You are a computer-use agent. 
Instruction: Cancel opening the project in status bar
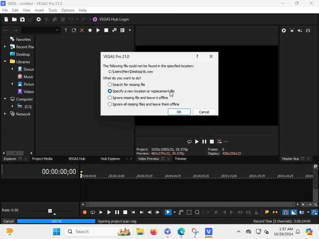pyautogui.click(x=8, y=221)
